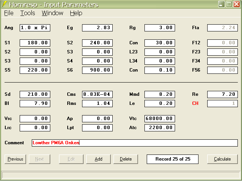Click the F23 field
242x181 pixels.
click(222, 52)
